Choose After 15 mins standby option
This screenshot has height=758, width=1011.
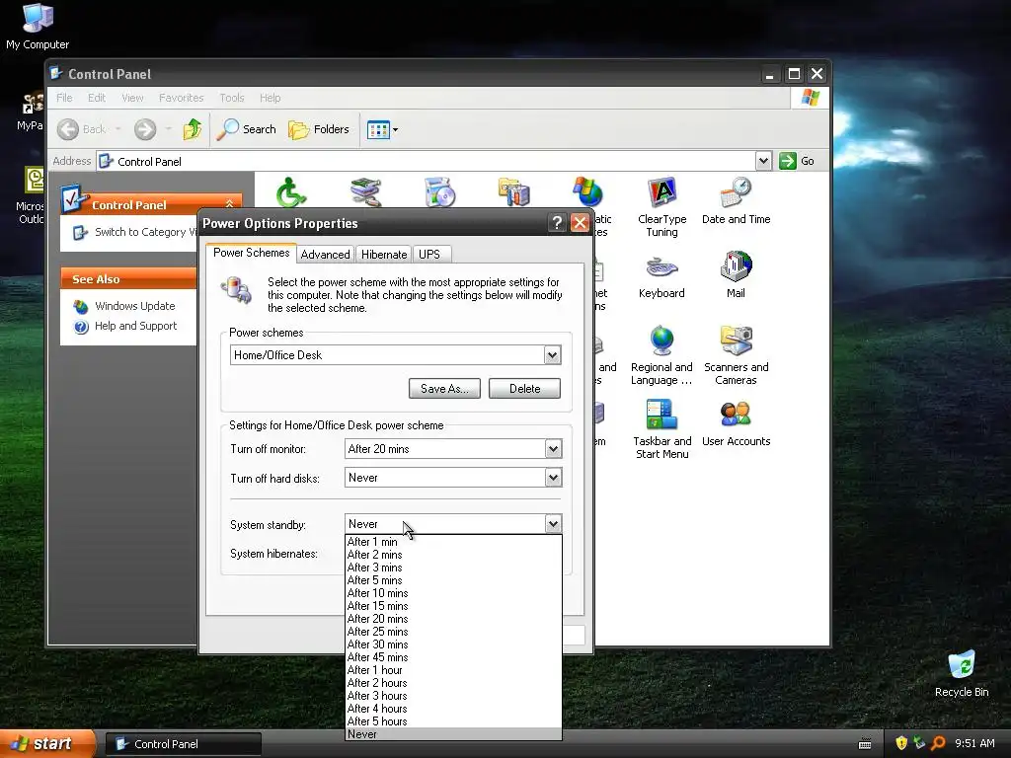[x=453, y=606]
